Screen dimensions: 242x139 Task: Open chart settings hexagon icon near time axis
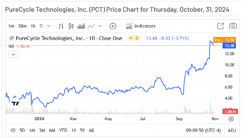[x=231, y=119]
